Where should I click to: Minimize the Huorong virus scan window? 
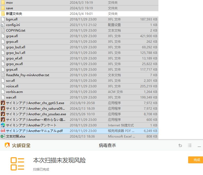coord(199,146)
